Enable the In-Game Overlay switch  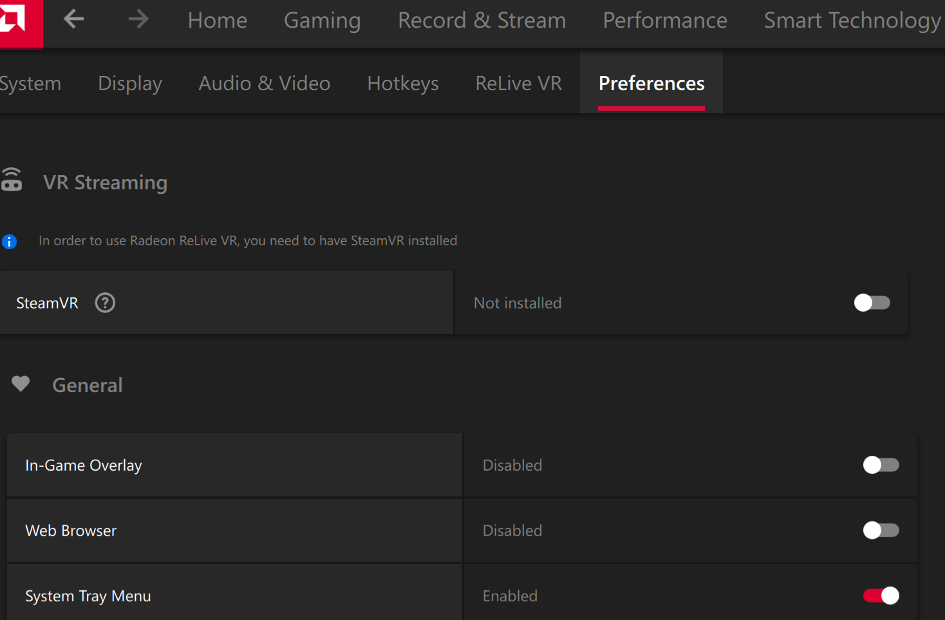click(x=881, y=465)
